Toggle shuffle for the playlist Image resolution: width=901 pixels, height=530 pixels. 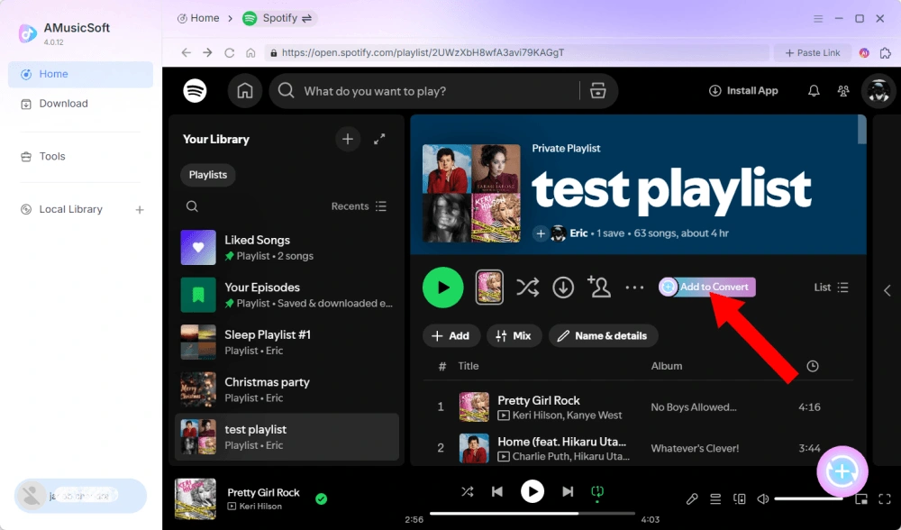[x=527, y=287]
